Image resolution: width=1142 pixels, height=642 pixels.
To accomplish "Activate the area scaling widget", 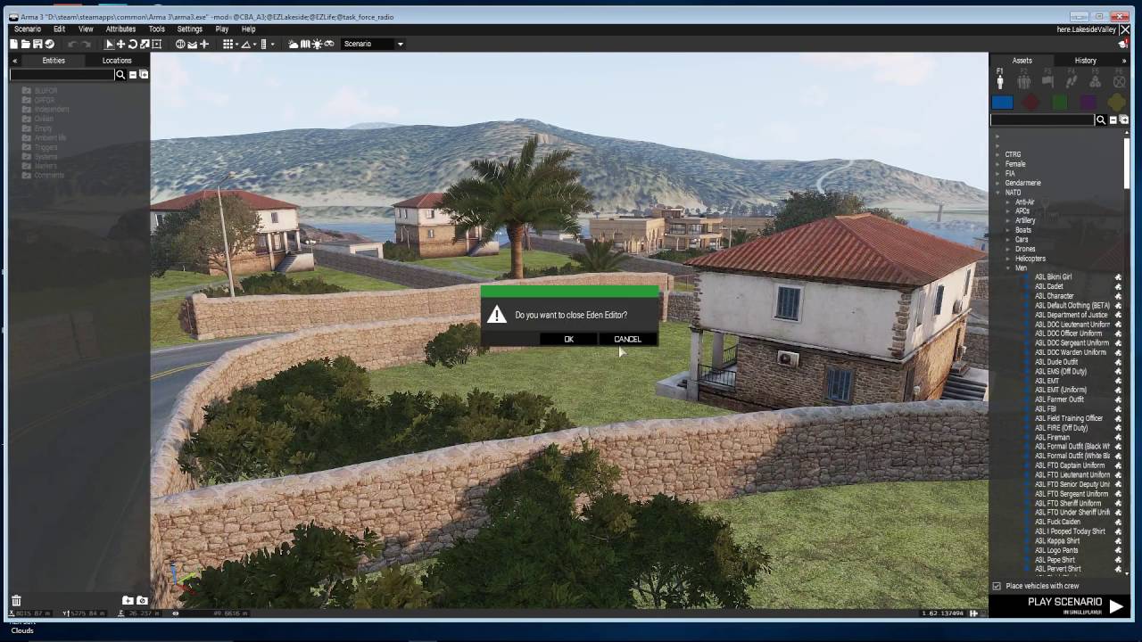I will [x=156, y=44].
